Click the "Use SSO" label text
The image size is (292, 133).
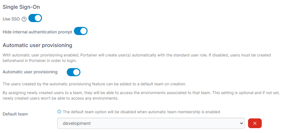click(x=11, y=19)
